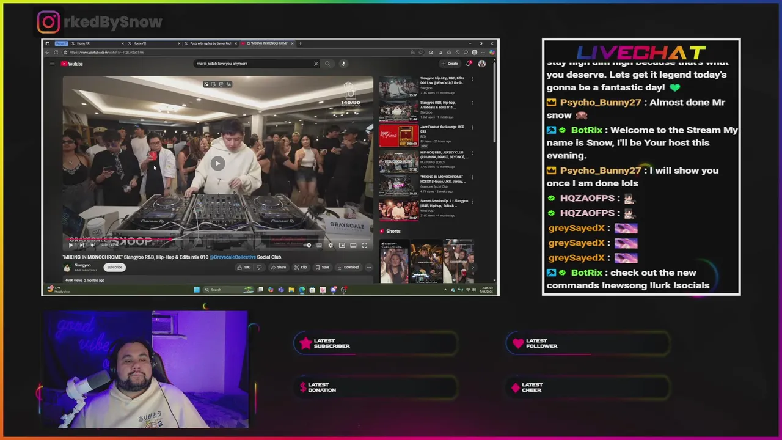
Task: Open suggested video 'Siangyoo Hip-Hop, R&B, Edits 006' thumbnail
Action: pyautogui.click(x=398, y=87)
